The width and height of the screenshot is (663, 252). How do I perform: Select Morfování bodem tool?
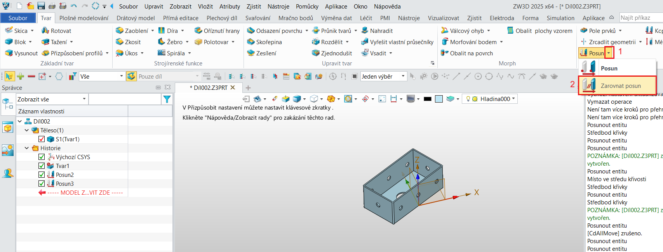click(x=468, y=42)
